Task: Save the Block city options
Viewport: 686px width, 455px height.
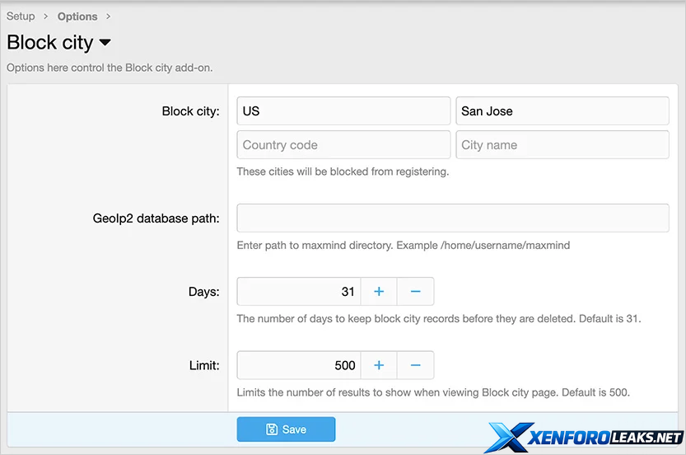Action: (x=286, y=429)
